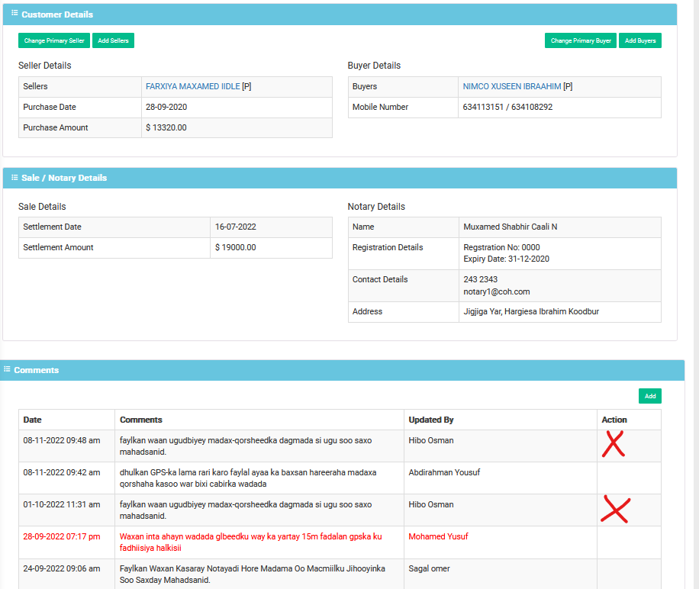The width and height of the screenshot is (699, 589).
Task: Click Change Primary Seller button
Action: click(x=54, y=40)
